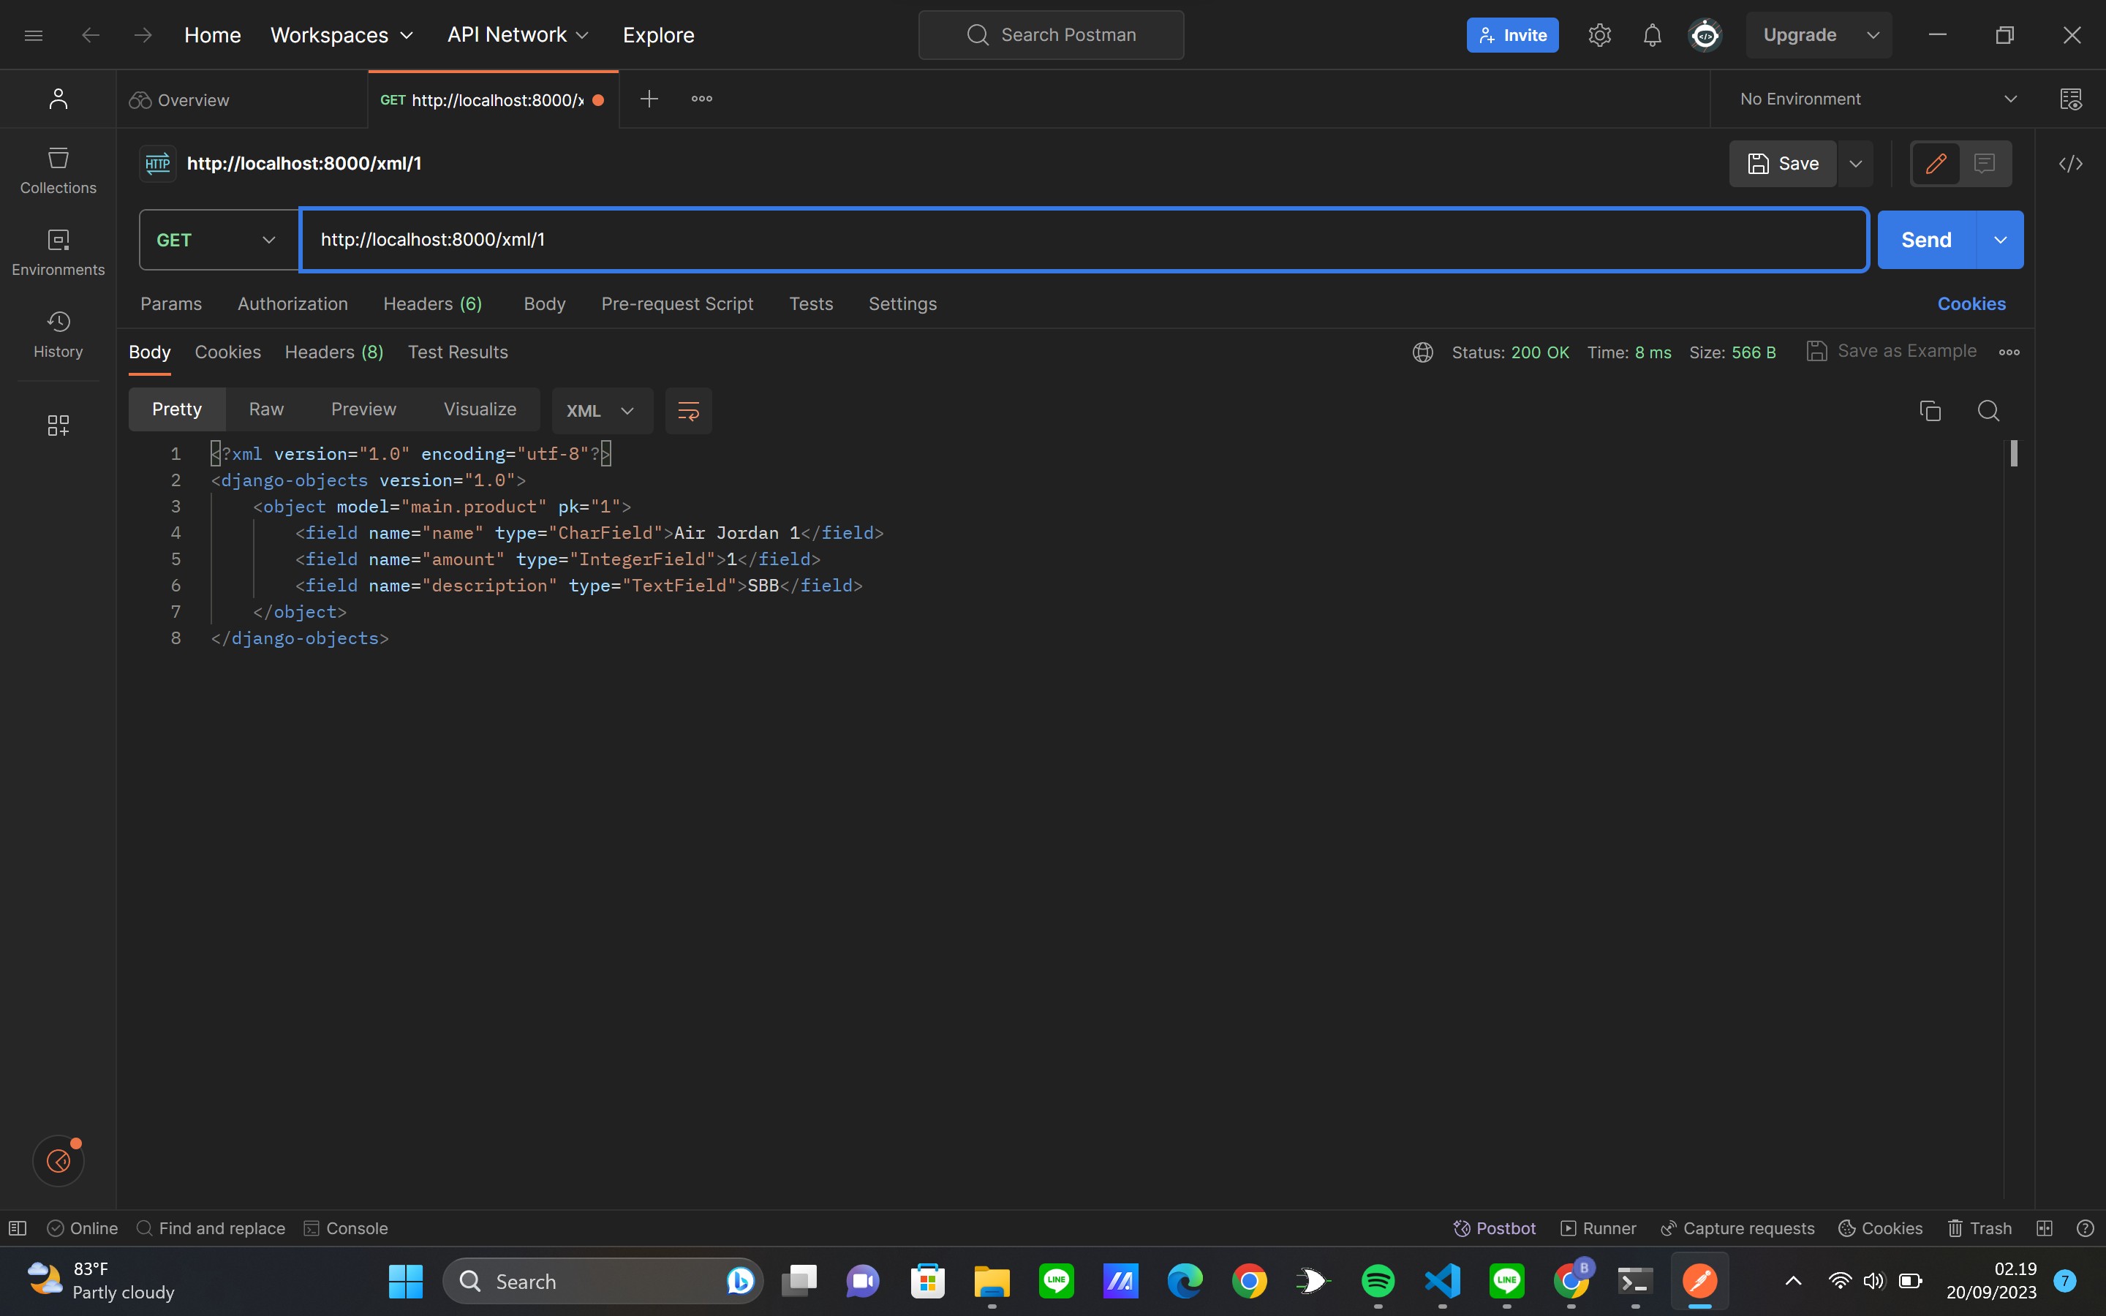
Task: Copy the XML response body
Action: tap(1930, 410)
